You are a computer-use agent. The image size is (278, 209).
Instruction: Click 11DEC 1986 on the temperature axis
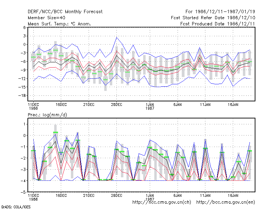(33, 106)
